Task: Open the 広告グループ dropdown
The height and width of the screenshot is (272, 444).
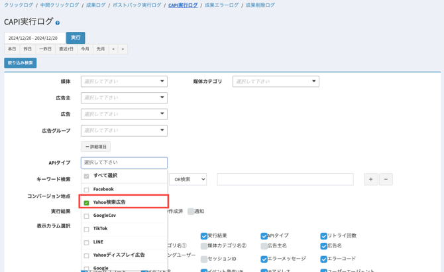Action: pos(124,131)
